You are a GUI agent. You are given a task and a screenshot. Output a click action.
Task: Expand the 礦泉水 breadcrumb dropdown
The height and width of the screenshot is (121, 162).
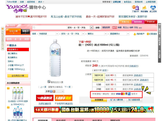click(x=106, y=34)
